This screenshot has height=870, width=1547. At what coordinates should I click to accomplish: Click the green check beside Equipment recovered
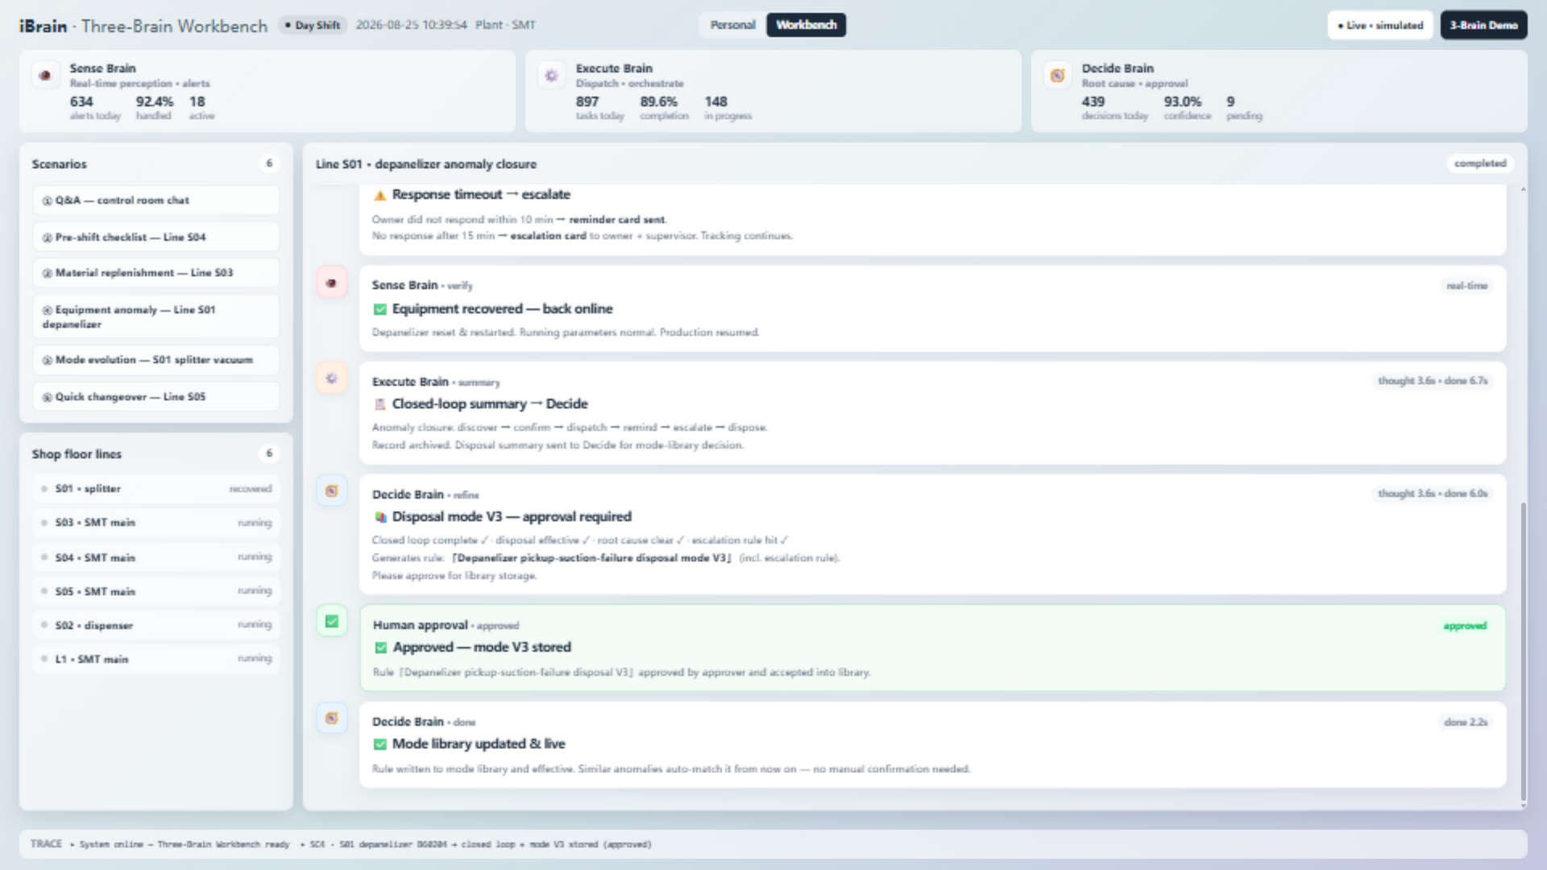[379, 309]
